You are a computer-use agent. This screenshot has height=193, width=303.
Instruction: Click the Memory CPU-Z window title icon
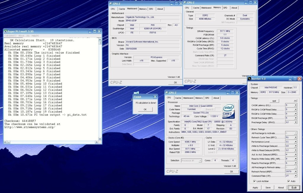[185, 2]
